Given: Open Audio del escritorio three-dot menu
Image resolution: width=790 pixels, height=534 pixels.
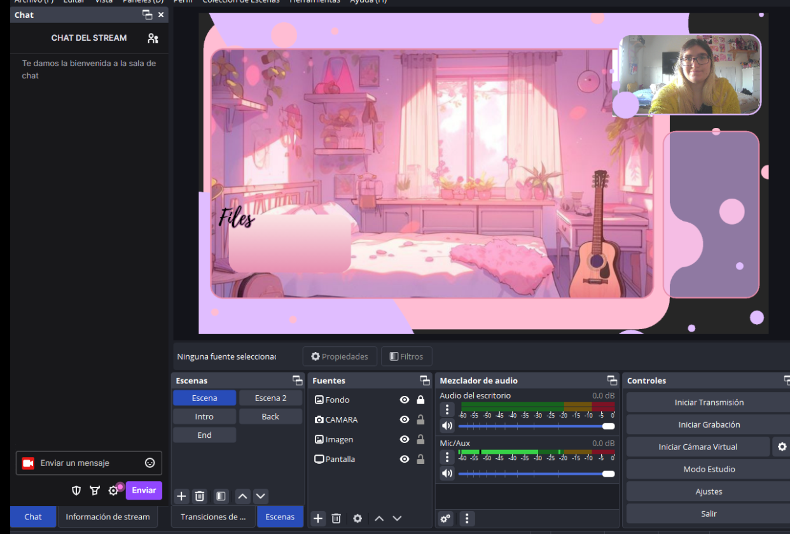Looking at the screenshot, I should pos(447,409).
